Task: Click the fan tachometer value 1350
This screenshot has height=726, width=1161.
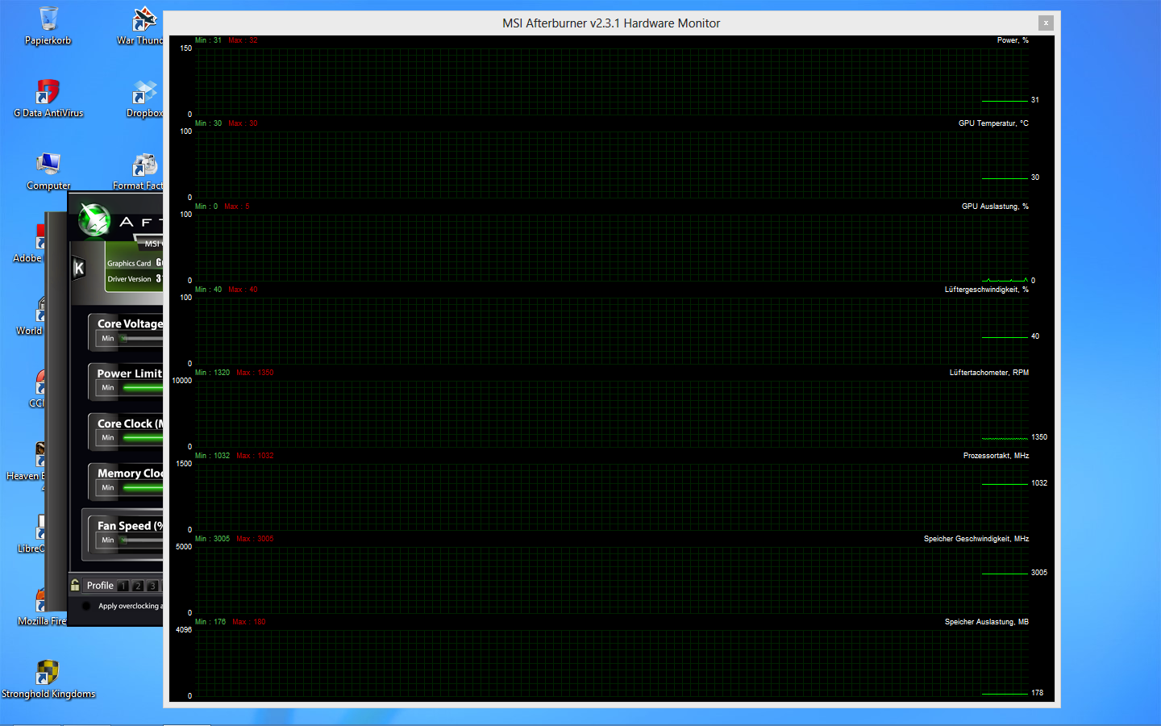Action: click(1039, 437)
